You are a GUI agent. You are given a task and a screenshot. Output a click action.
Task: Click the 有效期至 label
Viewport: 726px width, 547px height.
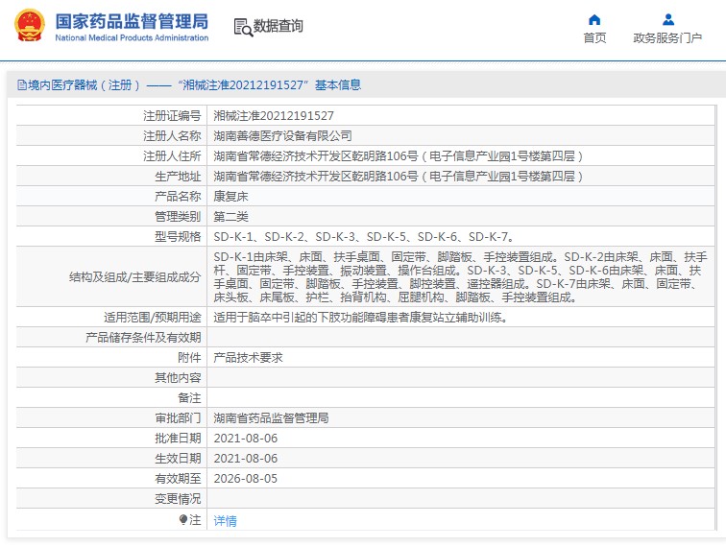pos(178,479)
